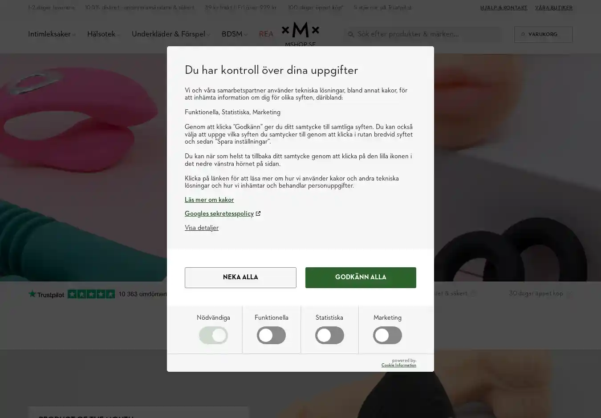Enable the Marketing cookies switch
The width and height of the screenshot is (601, 418).
(x=387, y=335)
